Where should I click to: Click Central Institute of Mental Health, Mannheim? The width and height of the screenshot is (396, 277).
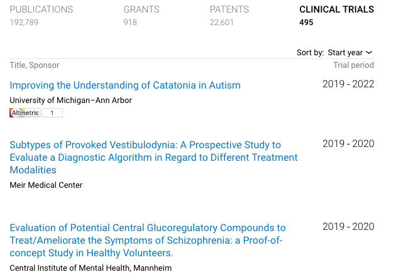(91, 268)
